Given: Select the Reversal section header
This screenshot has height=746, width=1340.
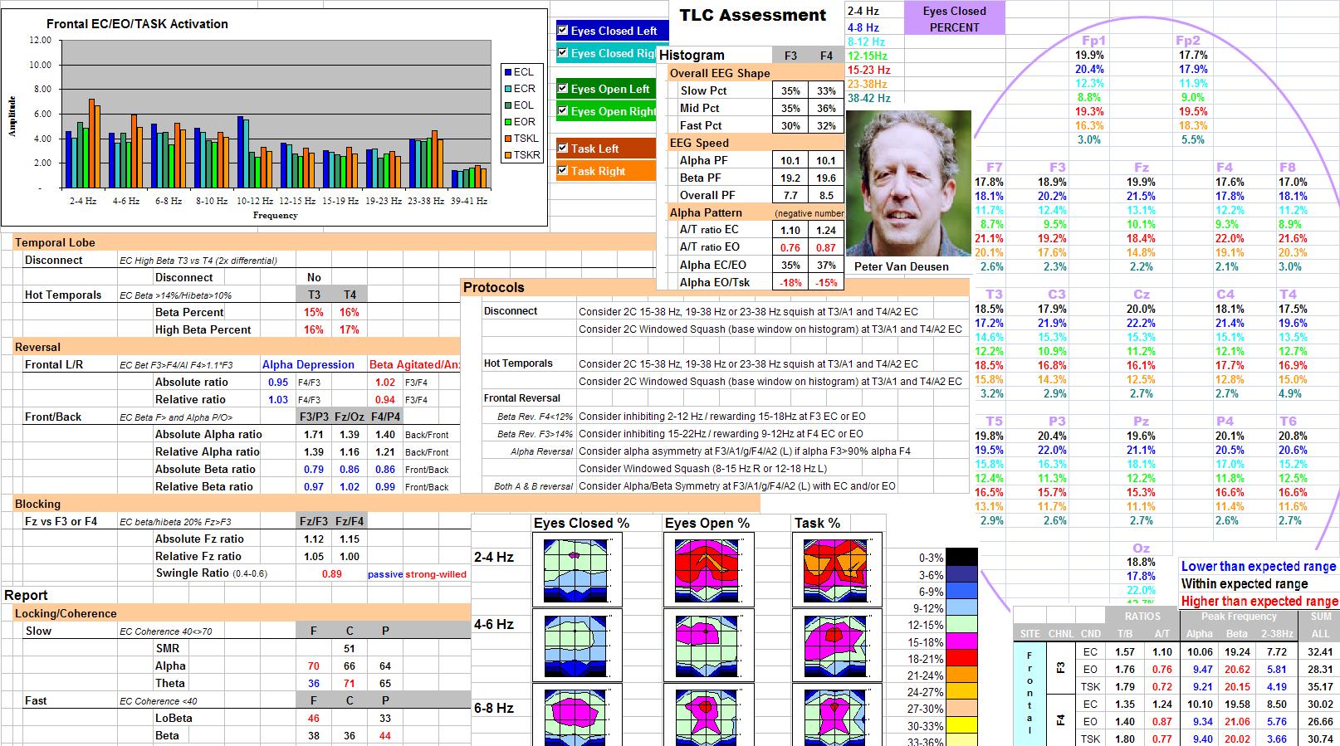Looking at the screenshot, I should tap(237, 347).
